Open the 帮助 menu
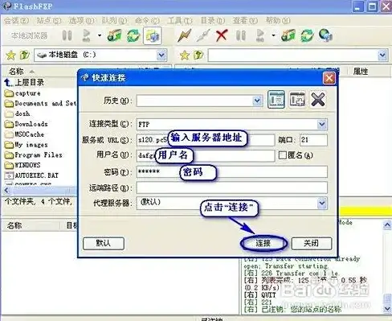This screenshot has width=392, height=321. 278,20
